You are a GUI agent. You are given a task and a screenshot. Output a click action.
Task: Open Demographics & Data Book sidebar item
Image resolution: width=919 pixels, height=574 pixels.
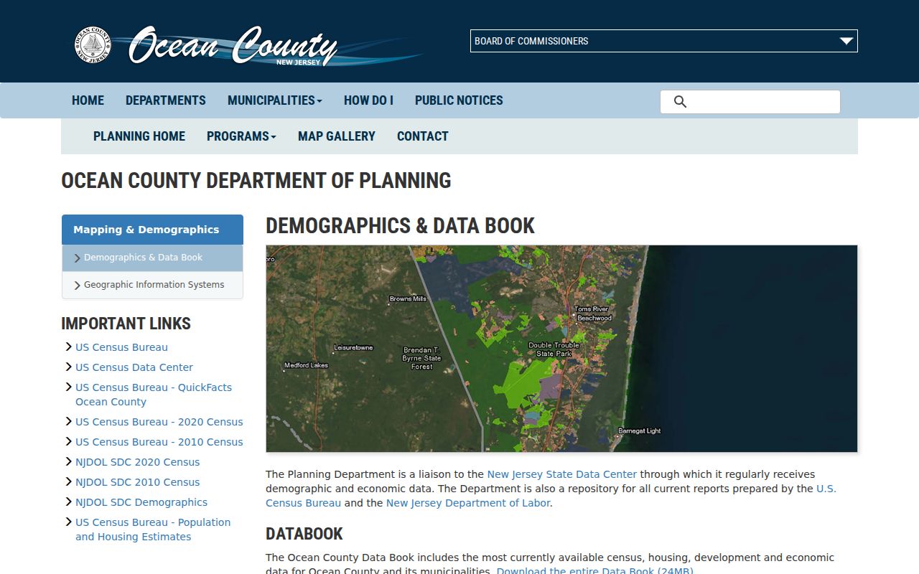coord(152,258)
